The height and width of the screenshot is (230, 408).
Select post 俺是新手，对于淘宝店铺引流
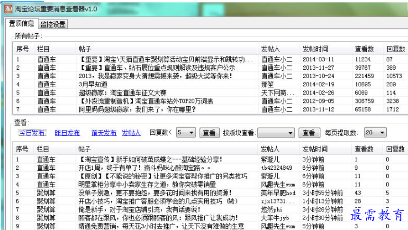point(139,210)
